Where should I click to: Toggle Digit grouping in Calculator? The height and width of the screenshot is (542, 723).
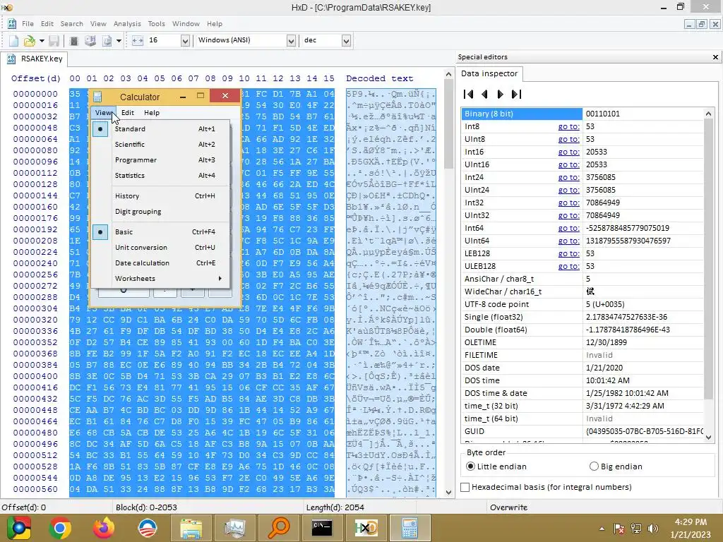[160, 212]
